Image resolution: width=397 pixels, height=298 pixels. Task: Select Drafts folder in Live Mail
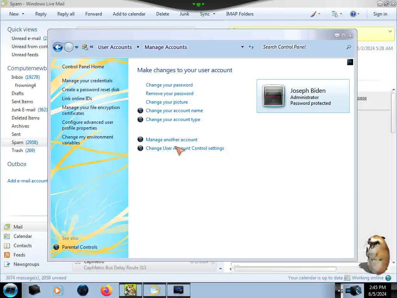pyautogui.click(x=17, y=94)
